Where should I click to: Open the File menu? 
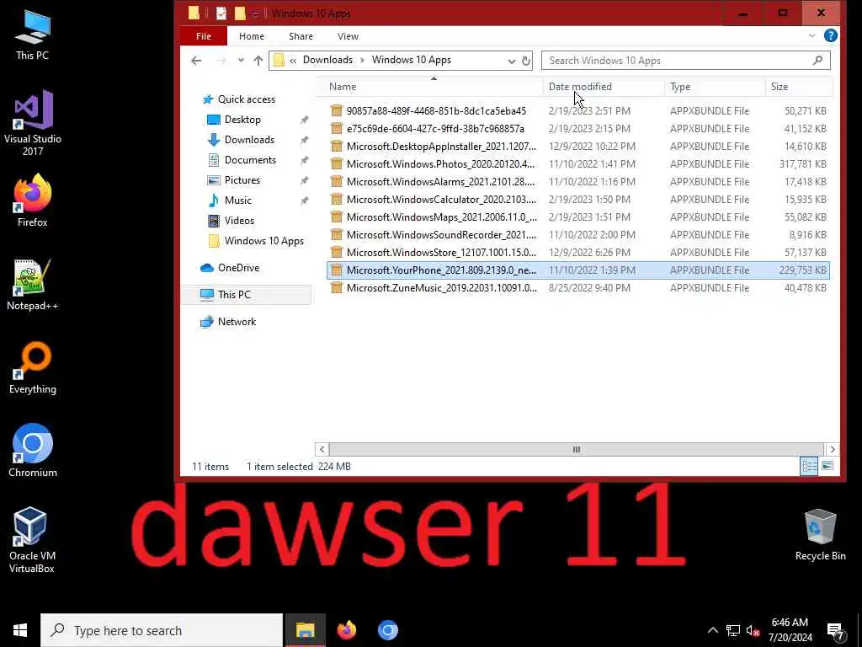click(204, 35)
